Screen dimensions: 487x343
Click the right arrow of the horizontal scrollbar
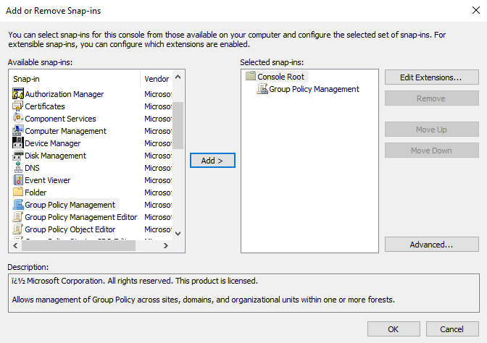point(166,245)
